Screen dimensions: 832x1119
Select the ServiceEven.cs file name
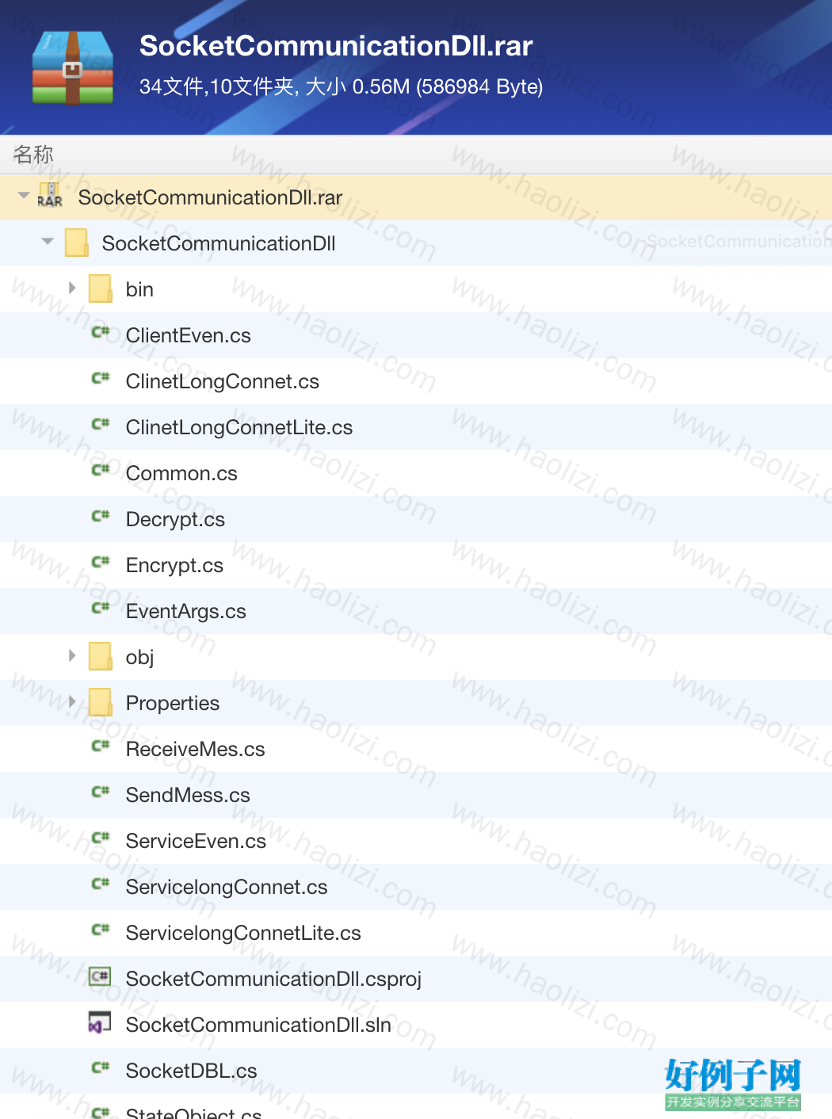[196, 841]
